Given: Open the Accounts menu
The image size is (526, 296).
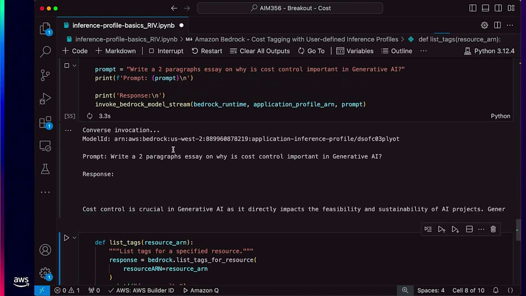Looking at the screenshot, I should pos(46,250).
